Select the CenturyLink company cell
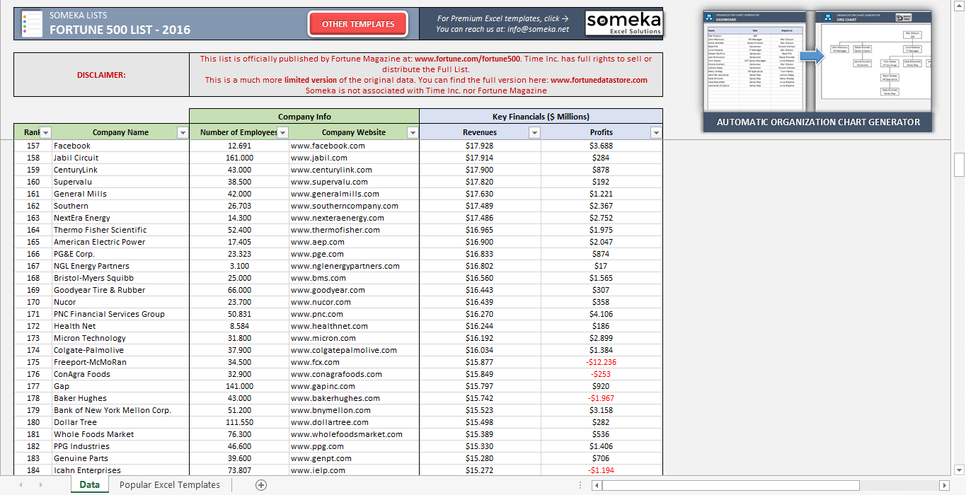The width and height of the screenshot is (966, 495). point(121,170)
